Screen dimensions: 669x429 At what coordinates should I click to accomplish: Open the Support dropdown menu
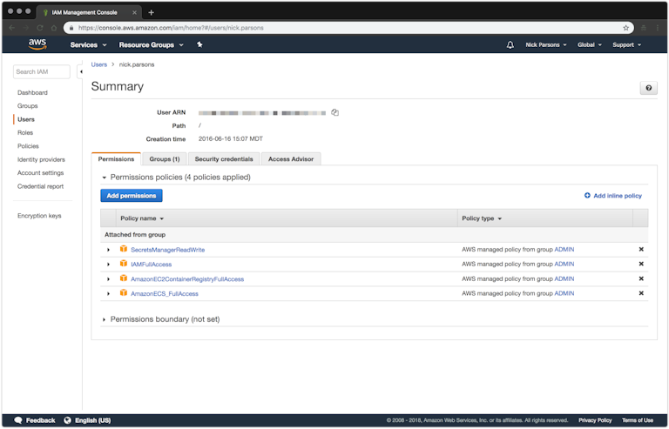click(x=627, y=44)
